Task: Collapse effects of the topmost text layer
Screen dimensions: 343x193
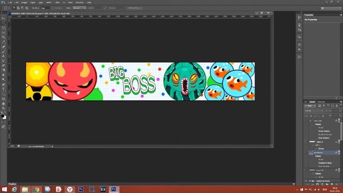Action: click(x=339, y=121)
